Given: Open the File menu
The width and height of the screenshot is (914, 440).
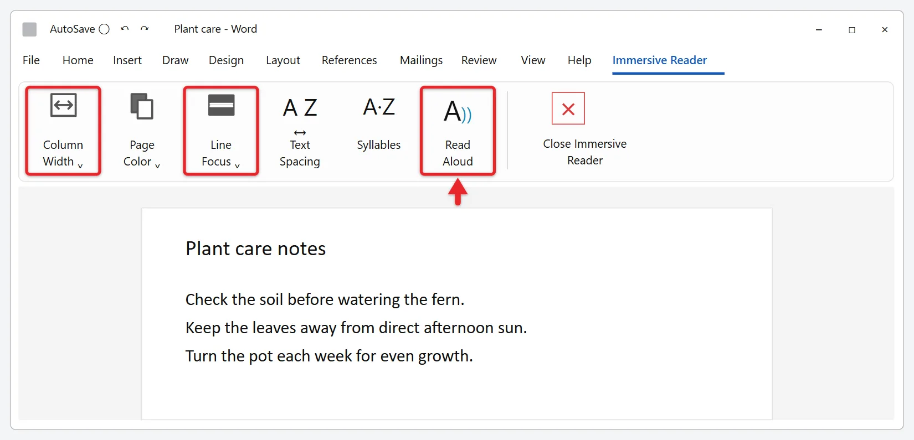Looking at the screenshot, I should [31, 60].
